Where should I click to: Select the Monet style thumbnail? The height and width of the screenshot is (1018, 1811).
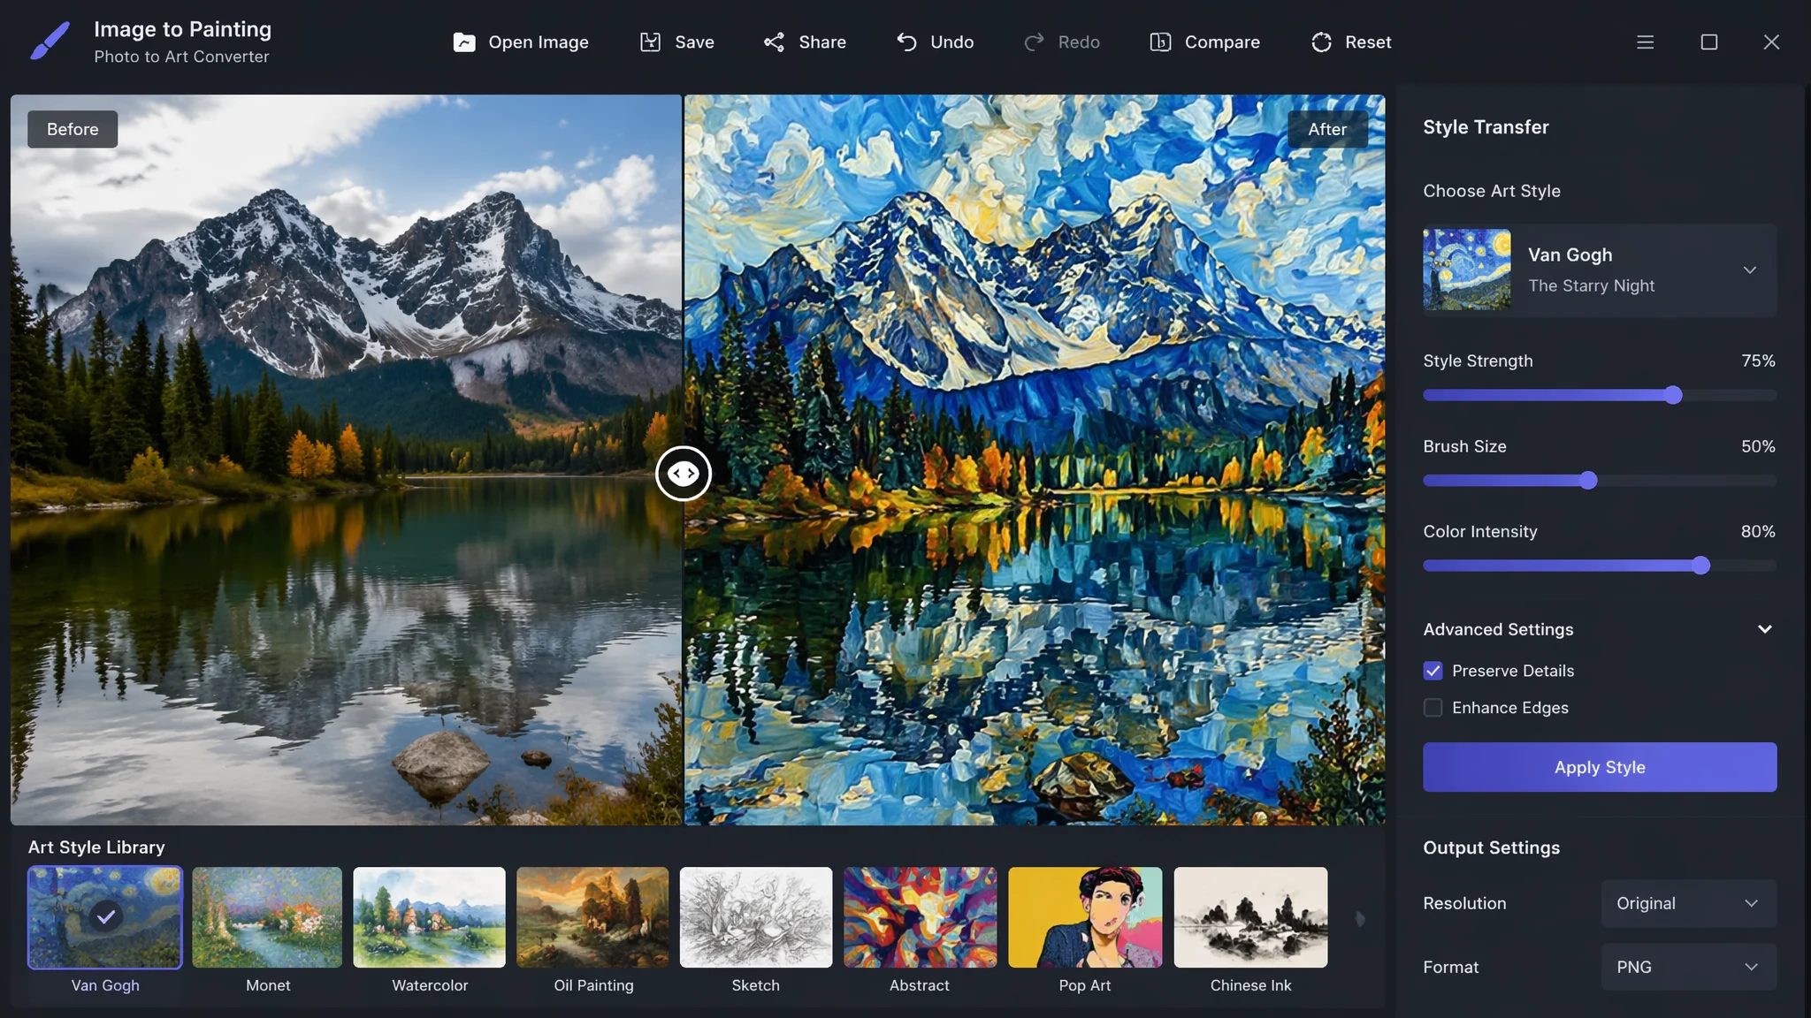[x=267, y=917]
